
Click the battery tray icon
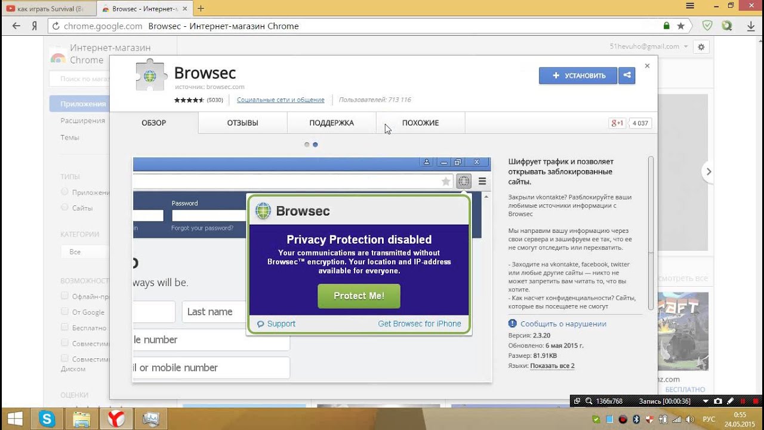tap(663, 419)
